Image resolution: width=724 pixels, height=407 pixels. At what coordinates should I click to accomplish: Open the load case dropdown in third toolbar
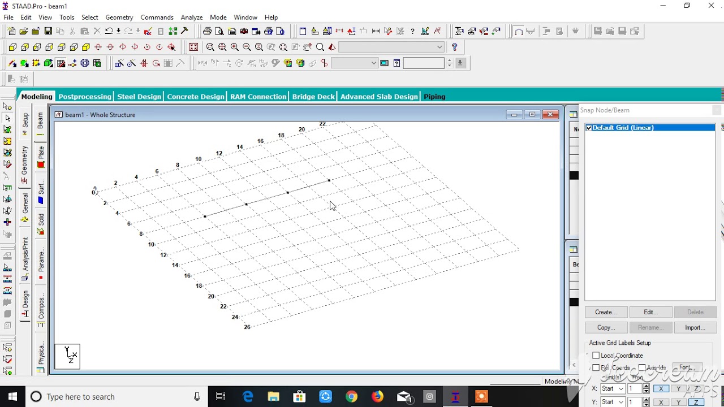click(354, 63)
